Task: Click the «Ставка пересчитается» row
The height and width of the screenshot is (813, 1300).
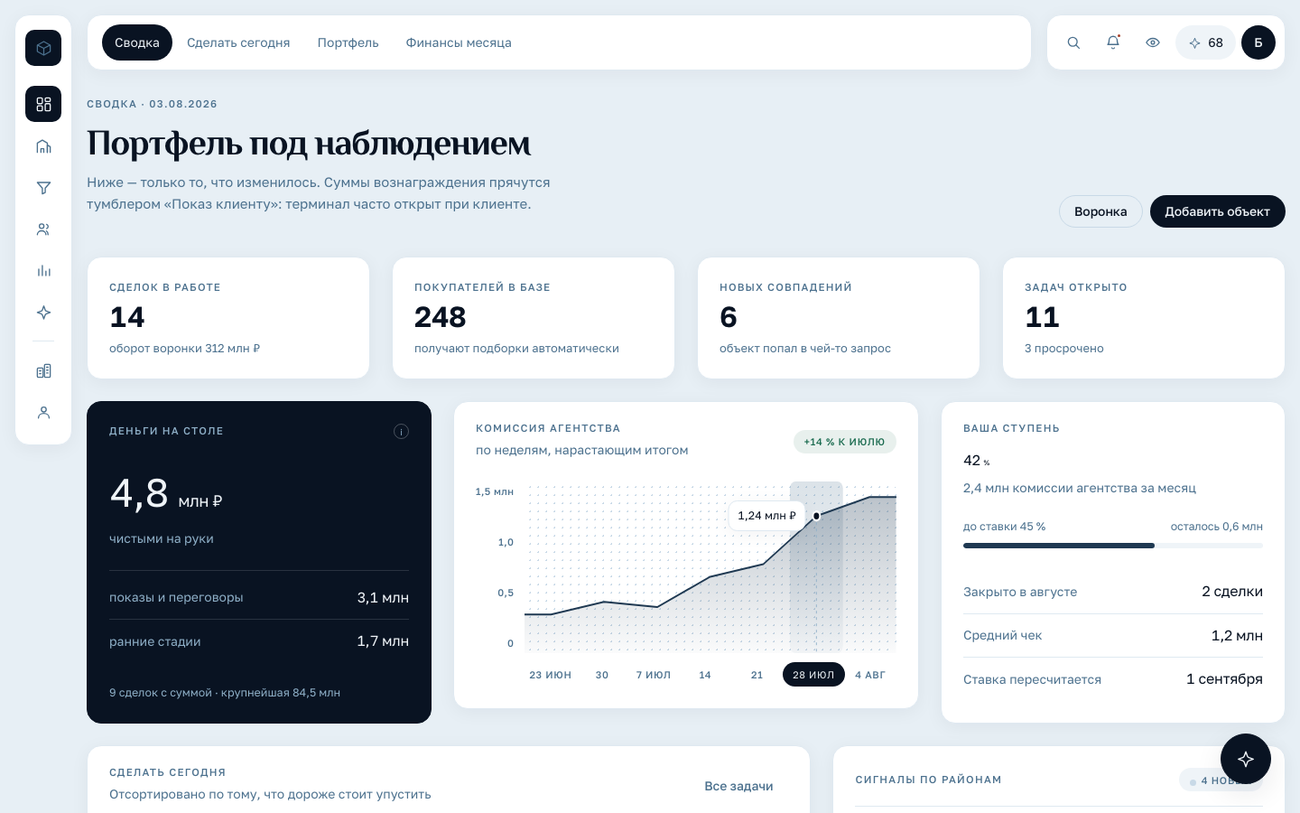Action: tap(1113, 679)
